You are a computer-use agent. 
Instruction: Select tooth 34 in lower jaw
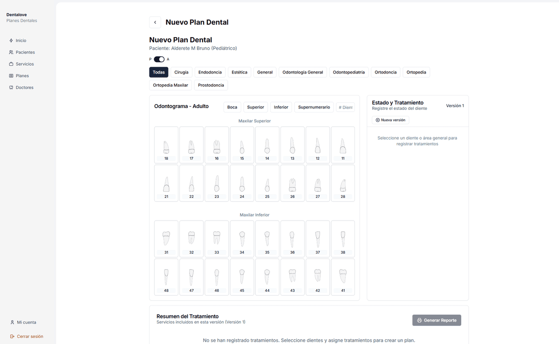[x=242, y=239]
